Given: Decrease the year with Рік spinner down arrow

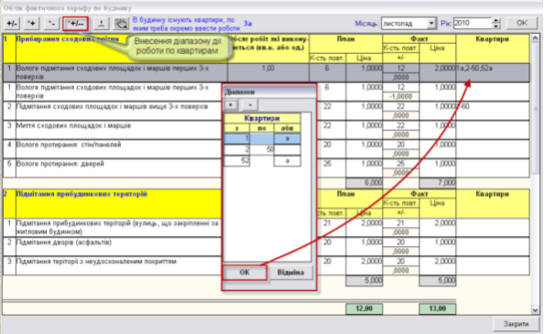Looking at the screenshot, I should [x=496, y=27].
